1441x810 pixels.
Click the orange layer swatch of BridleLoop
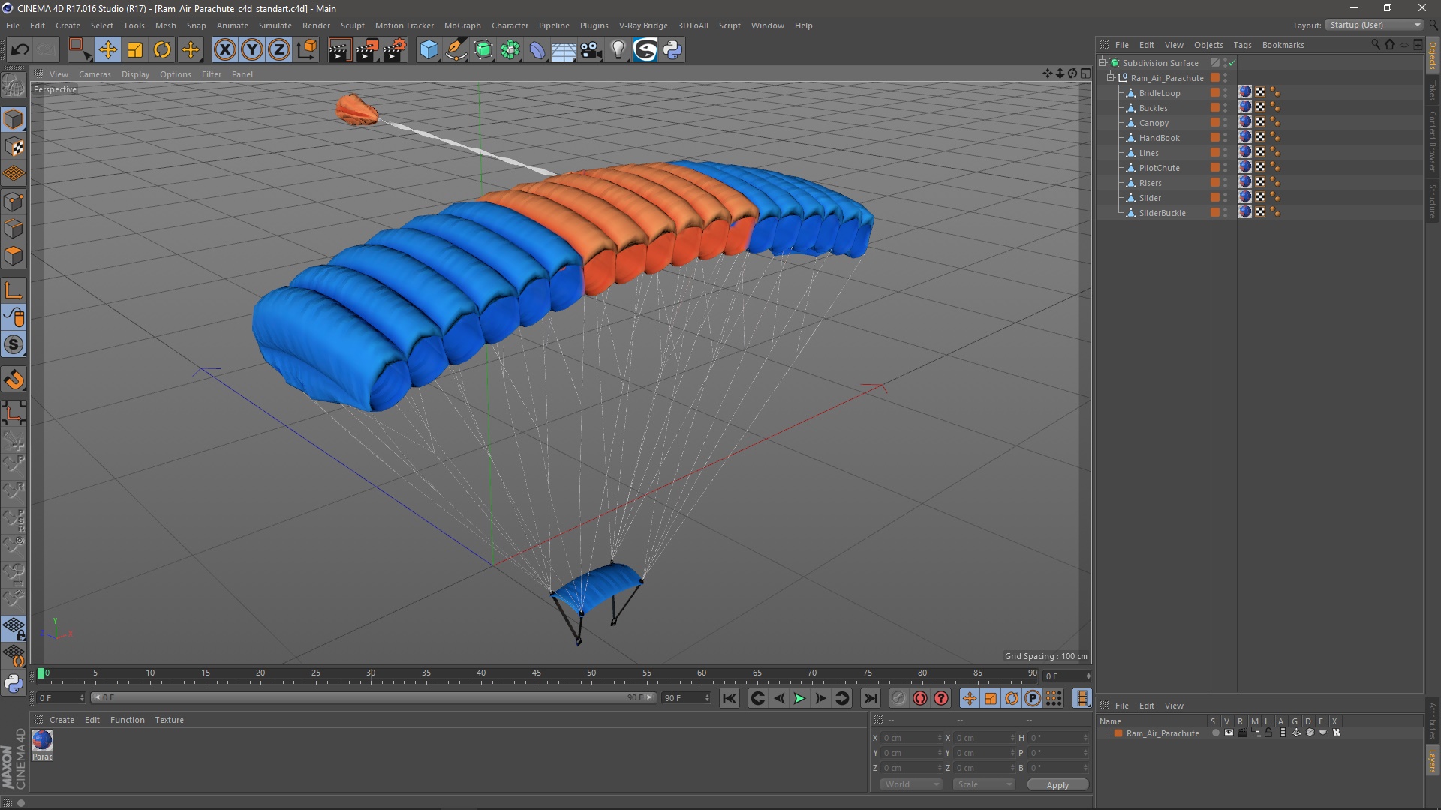(x=1214, y=92)
